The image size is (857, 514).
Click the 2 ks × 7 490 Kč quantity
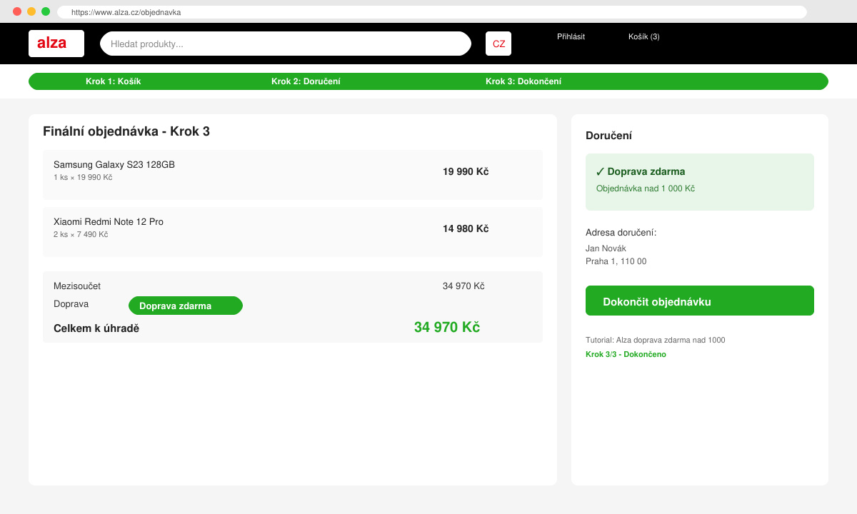[x=81, y=234]
